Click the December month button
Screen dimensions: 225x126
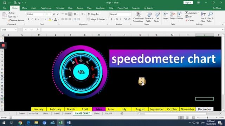click(x=204, y=109)
